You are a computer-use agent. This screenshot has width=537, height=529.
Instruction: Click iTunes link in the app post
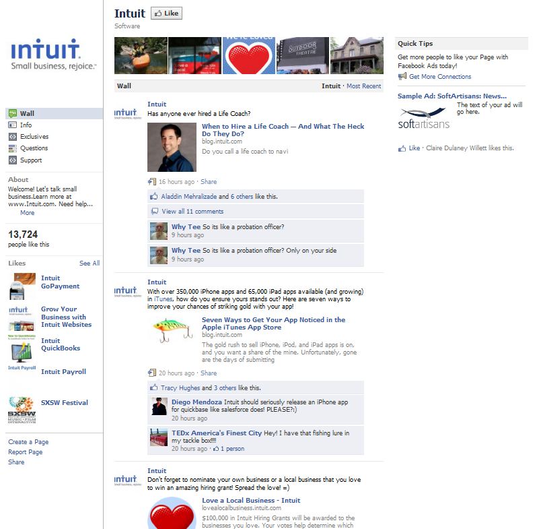point(163,299)
